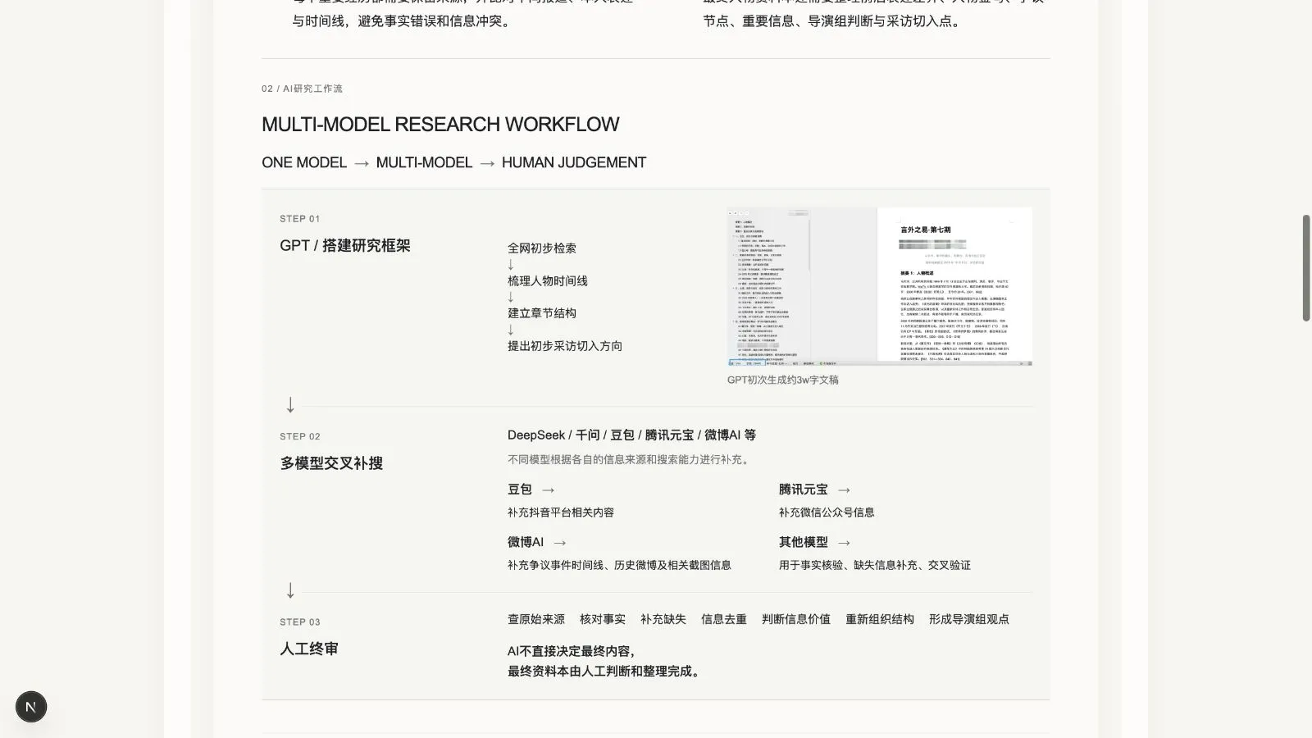Click the 建立章节结构 step text
This screenshot has width=1312, height=738.
pyautogui.click(x=542, y=312)
